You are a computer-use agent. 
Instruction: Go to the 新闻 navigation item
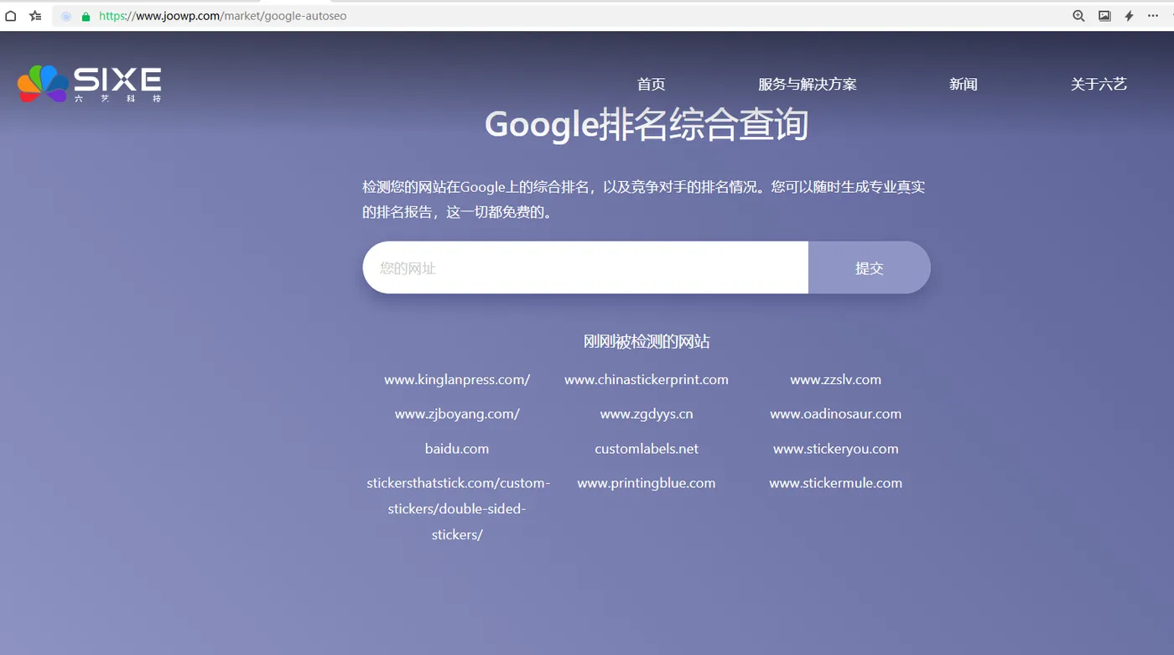pyautogui.click(x=964, y=84)
